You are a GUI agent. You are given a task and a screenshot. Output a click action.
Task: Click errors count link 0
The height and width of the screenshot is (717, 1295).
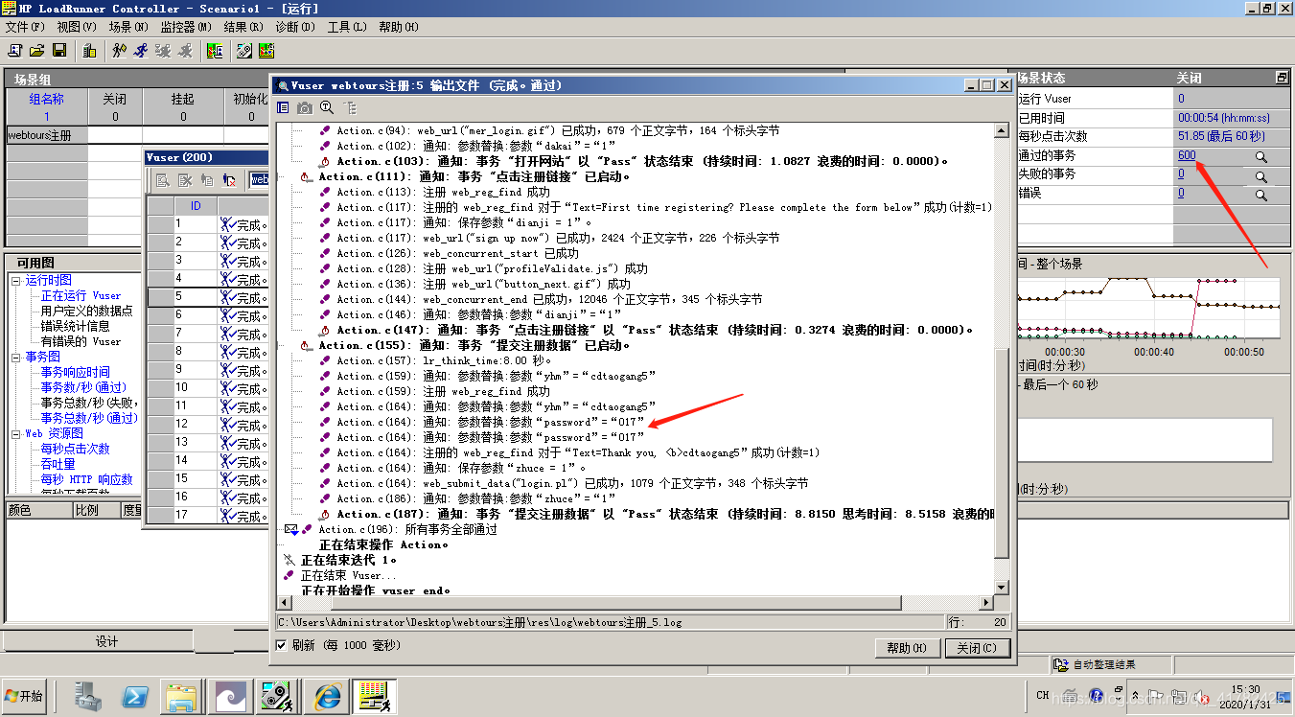point(1181,194)
